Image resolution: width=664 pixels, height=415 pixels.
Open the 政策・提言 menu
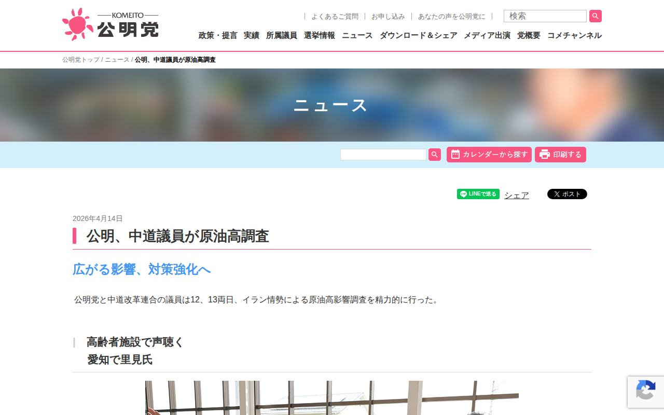[x=218, y=35]
